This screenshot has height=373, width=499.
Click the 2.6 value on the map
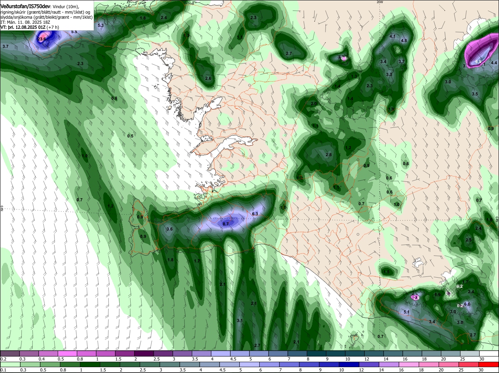[208, 78]
